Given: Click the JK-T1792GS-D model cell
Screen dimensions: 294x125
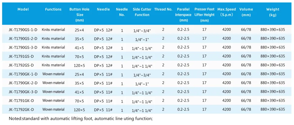Looking at the screenshot, I should [x=21, y=65].
